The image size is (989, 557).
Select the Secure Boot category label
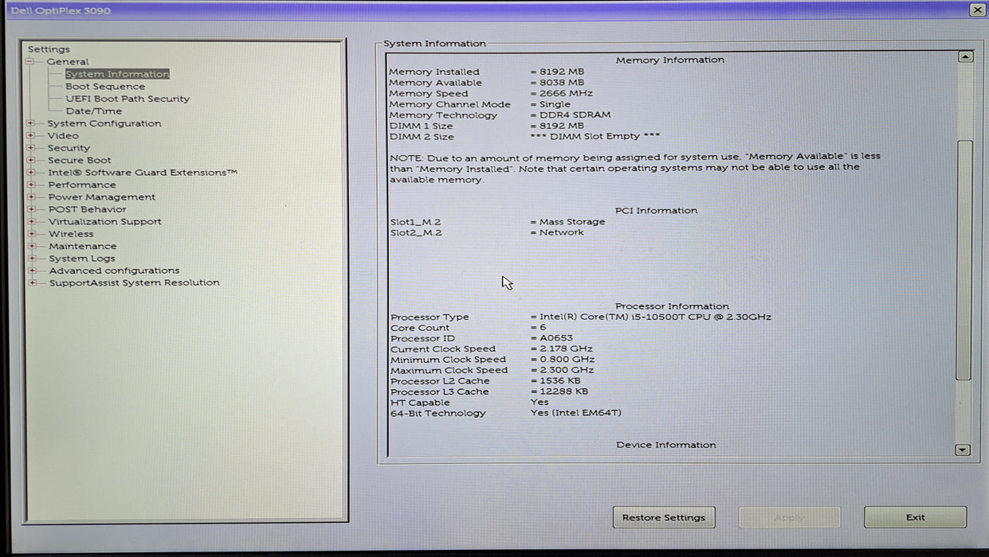(80, 160)
